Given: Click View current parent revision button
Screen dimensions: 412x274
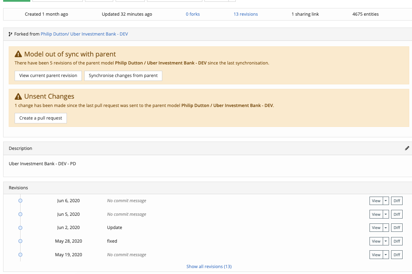Looking at the screenshot, I should (48, 76).
